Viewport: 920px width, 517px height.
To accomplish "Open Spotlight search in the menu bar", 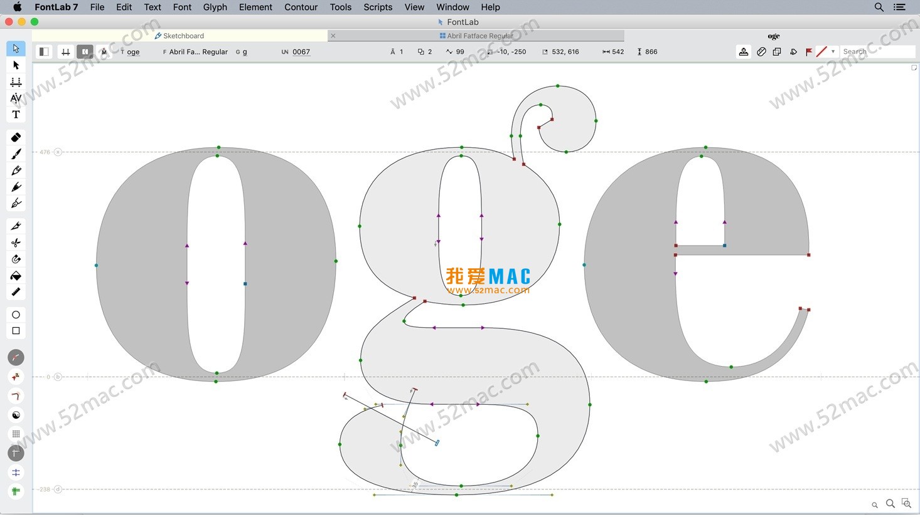I will tap(879, 7).
